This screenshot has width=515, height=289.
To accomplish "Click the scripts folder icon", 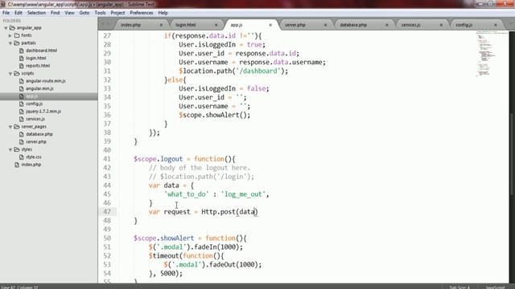I will [17, 73].
